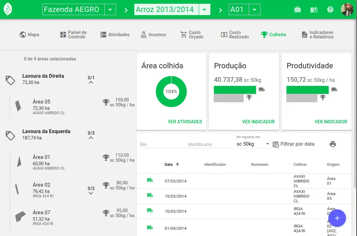Switch to the Atividades tab
357x236 pixels.
click(x=115, y=35)
